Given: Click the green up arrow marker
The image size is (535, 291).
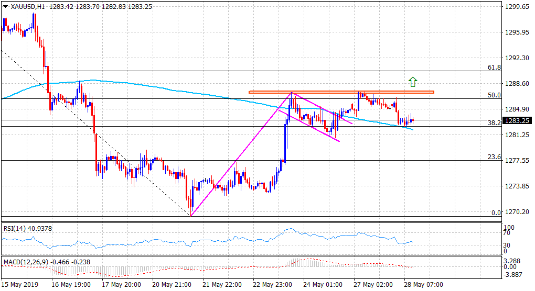Looking at the screenshot, I should click(x=413, y=81).
